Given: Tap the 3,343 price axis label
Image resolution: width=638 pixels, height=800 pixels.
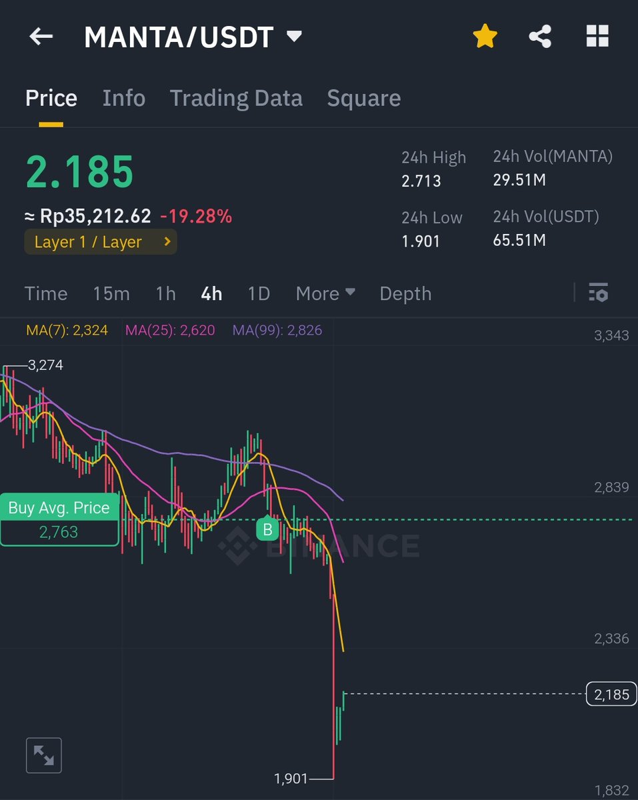Looking at the screenshot, I should [611, 335].
